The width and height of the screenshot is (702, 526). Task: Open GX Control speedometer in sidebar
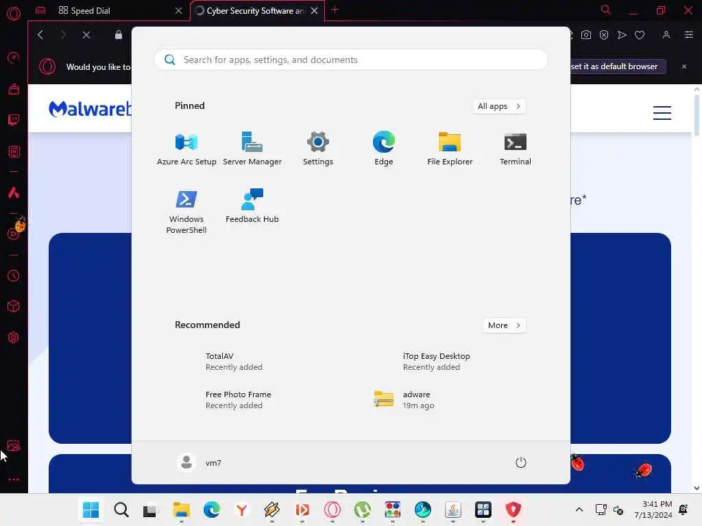point(14,58)
